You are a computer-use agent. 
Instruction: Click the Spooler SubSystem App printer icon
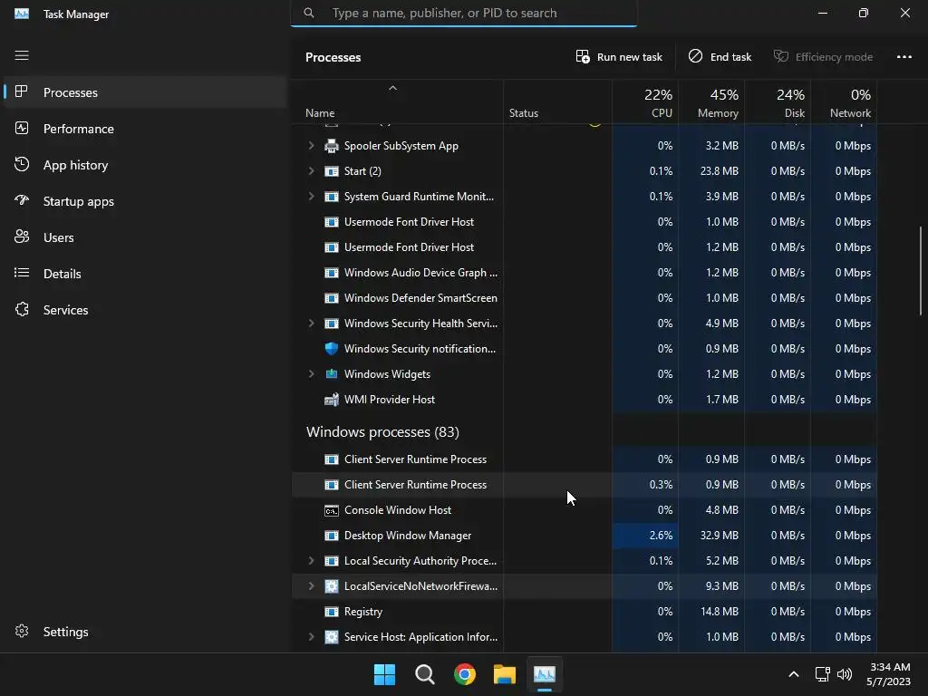click(332, 146)
